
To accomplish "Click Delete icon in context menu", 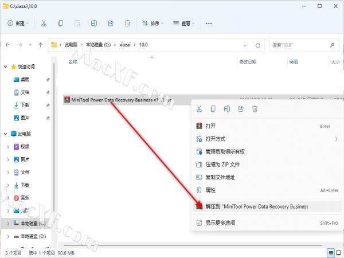I will [255, 108].
